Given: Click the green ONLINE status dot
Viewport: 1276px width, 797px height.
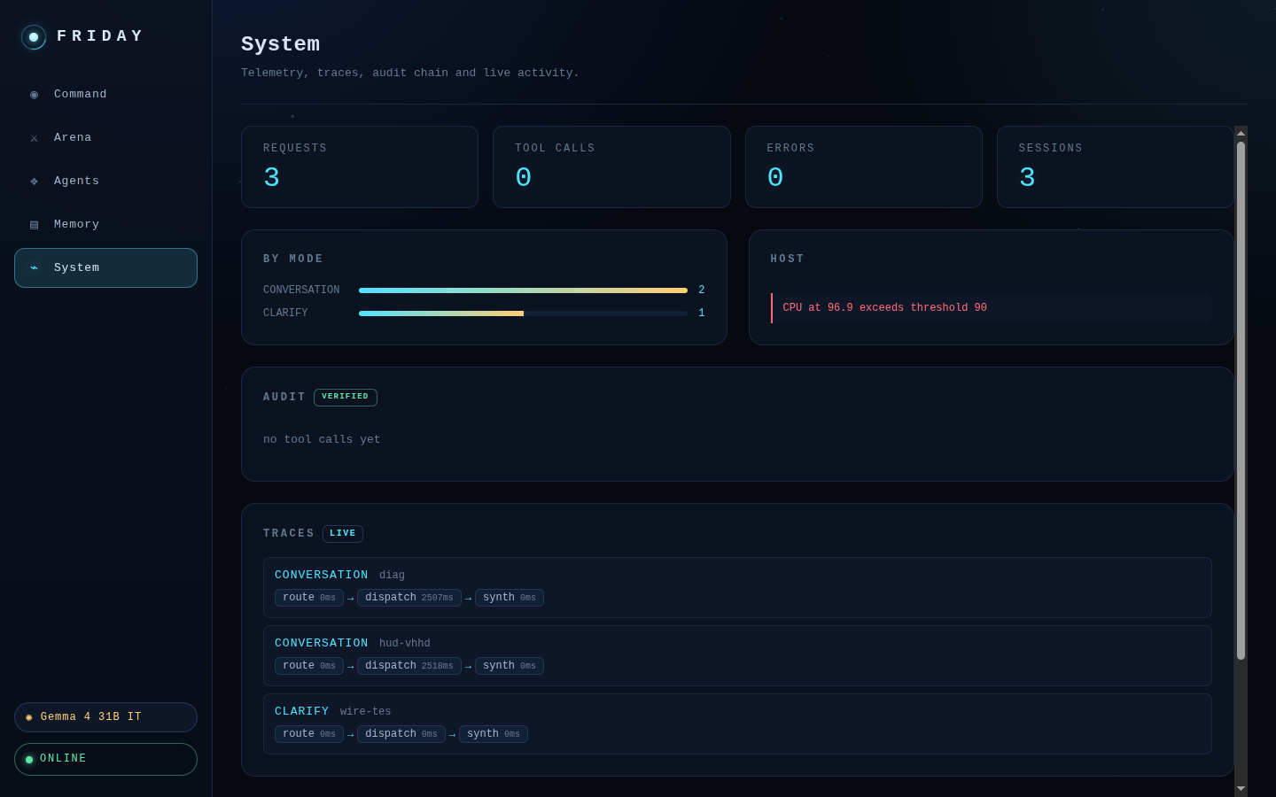Looking at the screenshot, I should (x=29, y=760).
